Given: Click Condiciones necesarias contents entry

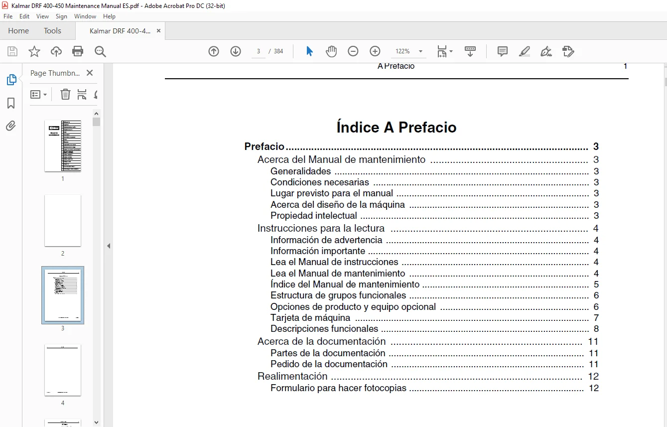Looking at the screenshot, I should (x=434, y=182).
